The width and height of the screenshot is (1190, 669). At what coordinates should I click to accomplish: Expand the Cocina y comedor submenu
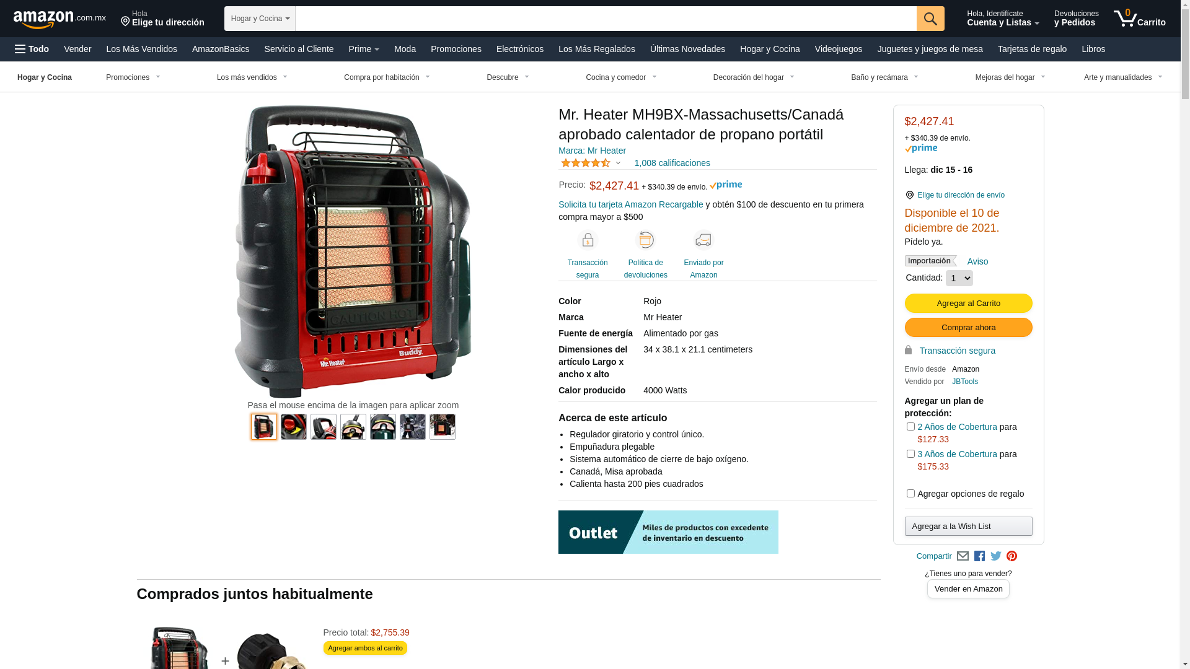[621, 77]
